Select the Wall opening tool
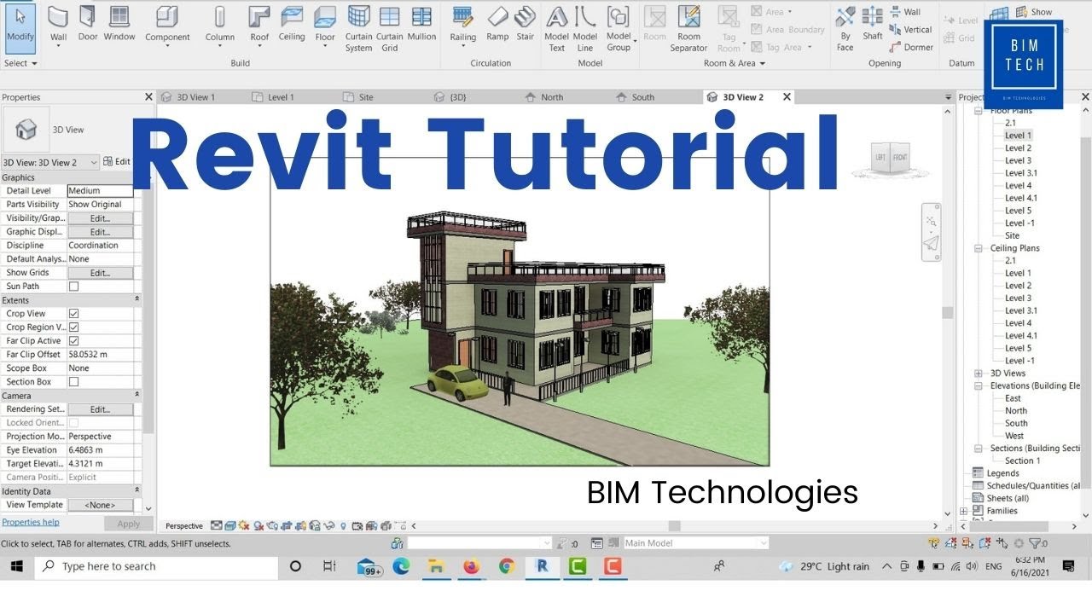1092x614 pixels. point(904,12)
